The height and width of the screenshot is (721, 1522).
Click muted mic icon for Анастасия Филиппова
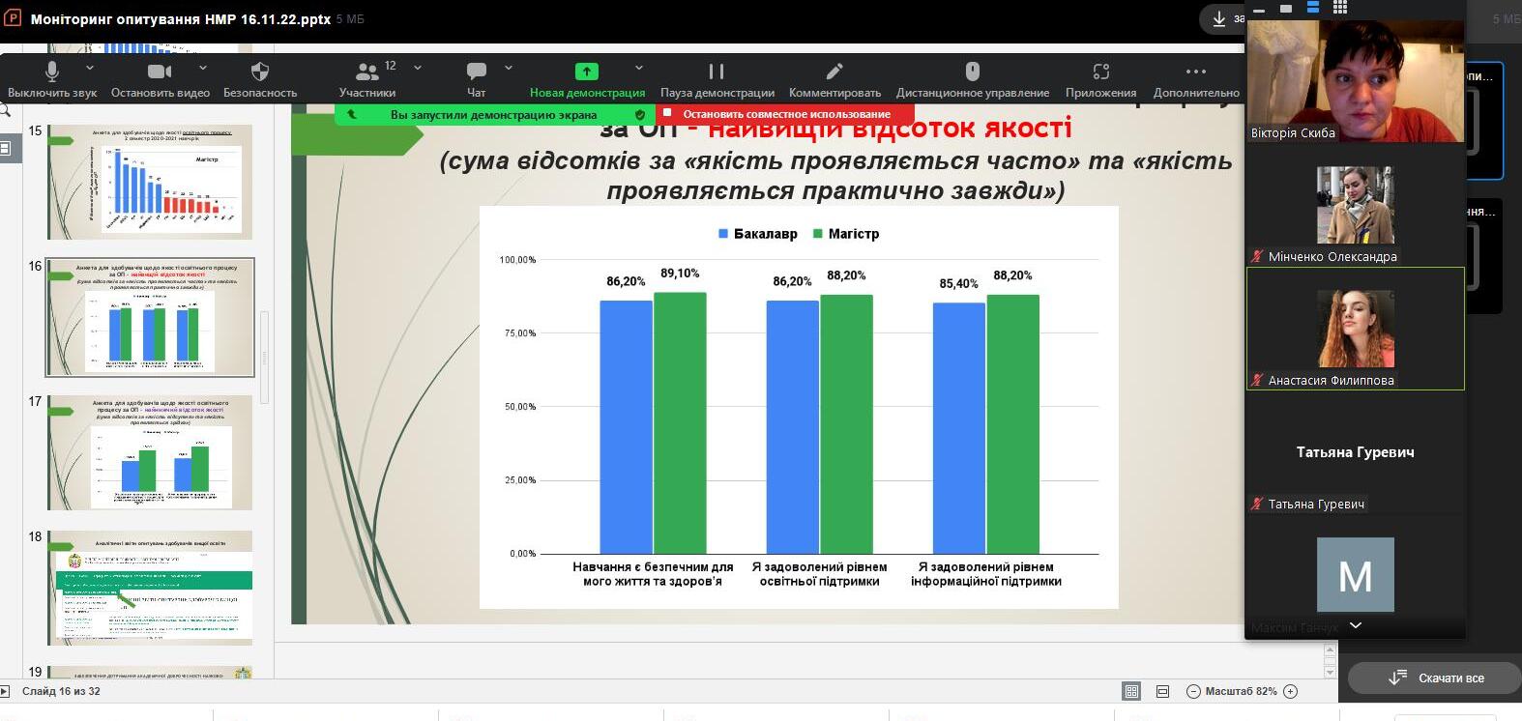pos(1257,380)
